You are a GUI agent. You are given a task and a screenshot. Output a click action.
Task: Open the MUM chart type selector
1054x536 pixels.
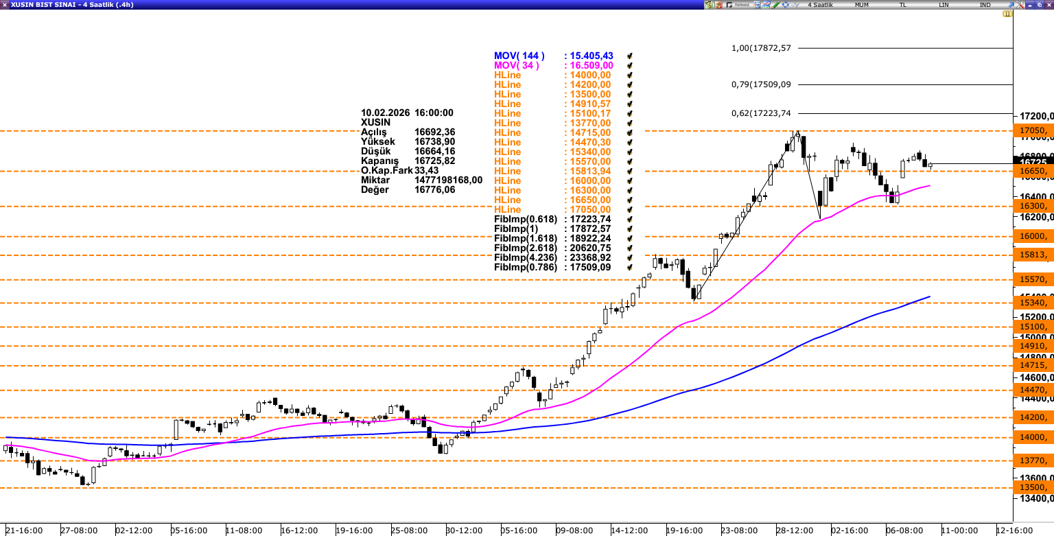[861, 5]
